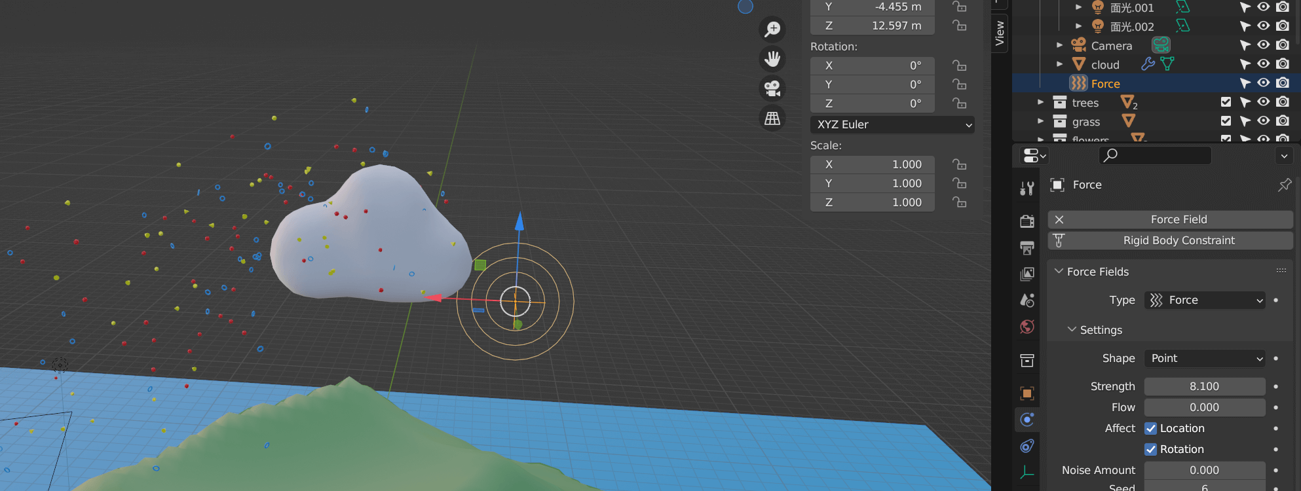Click the hand pan view icon
This screenshot has width=1301, height=491.
coord(772,58)
